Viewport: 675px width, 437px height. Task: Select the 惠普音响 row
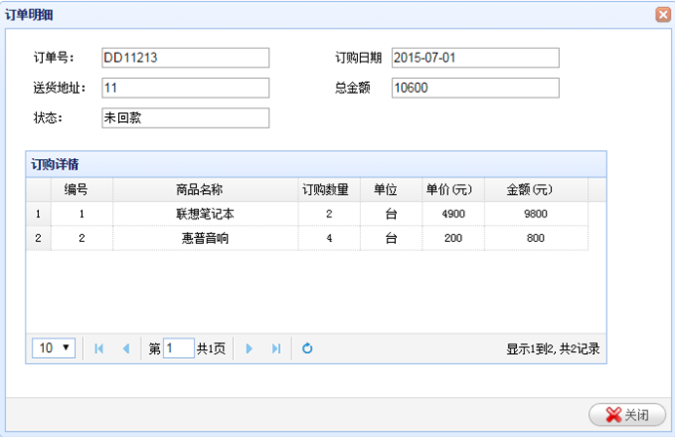[307, 238]
